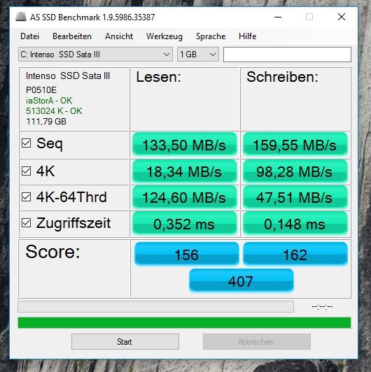Click the Abbrechen button
Viewport: 371px width, 372px height.
[x=257, y=342]
